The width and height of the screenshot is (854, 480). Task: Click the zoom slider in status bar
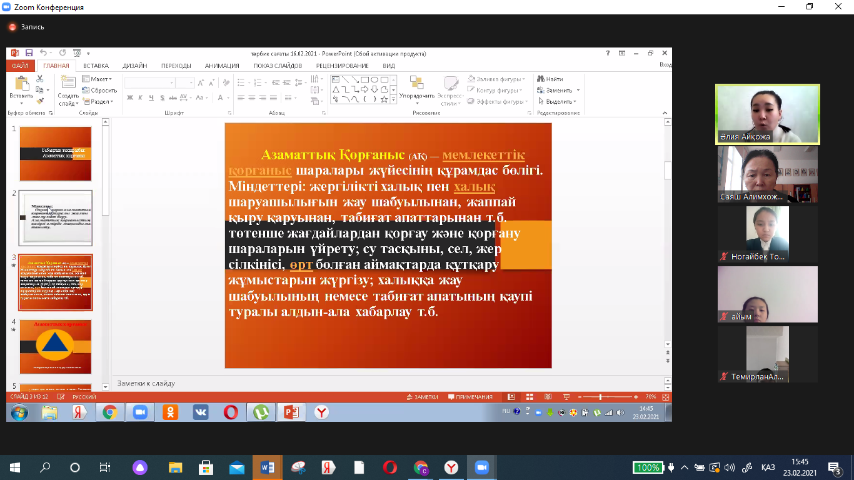click(x=600, y=397)
